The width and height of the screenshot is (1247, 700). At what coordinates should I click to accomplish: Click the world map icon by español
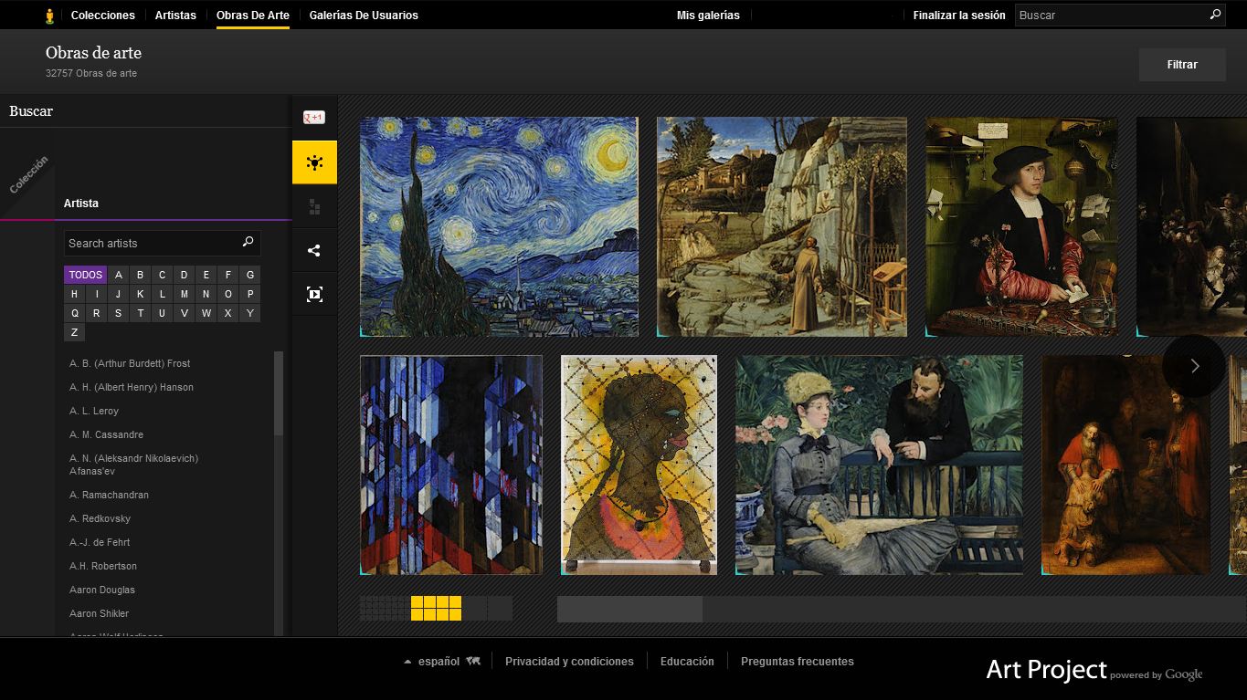[472, 661]
